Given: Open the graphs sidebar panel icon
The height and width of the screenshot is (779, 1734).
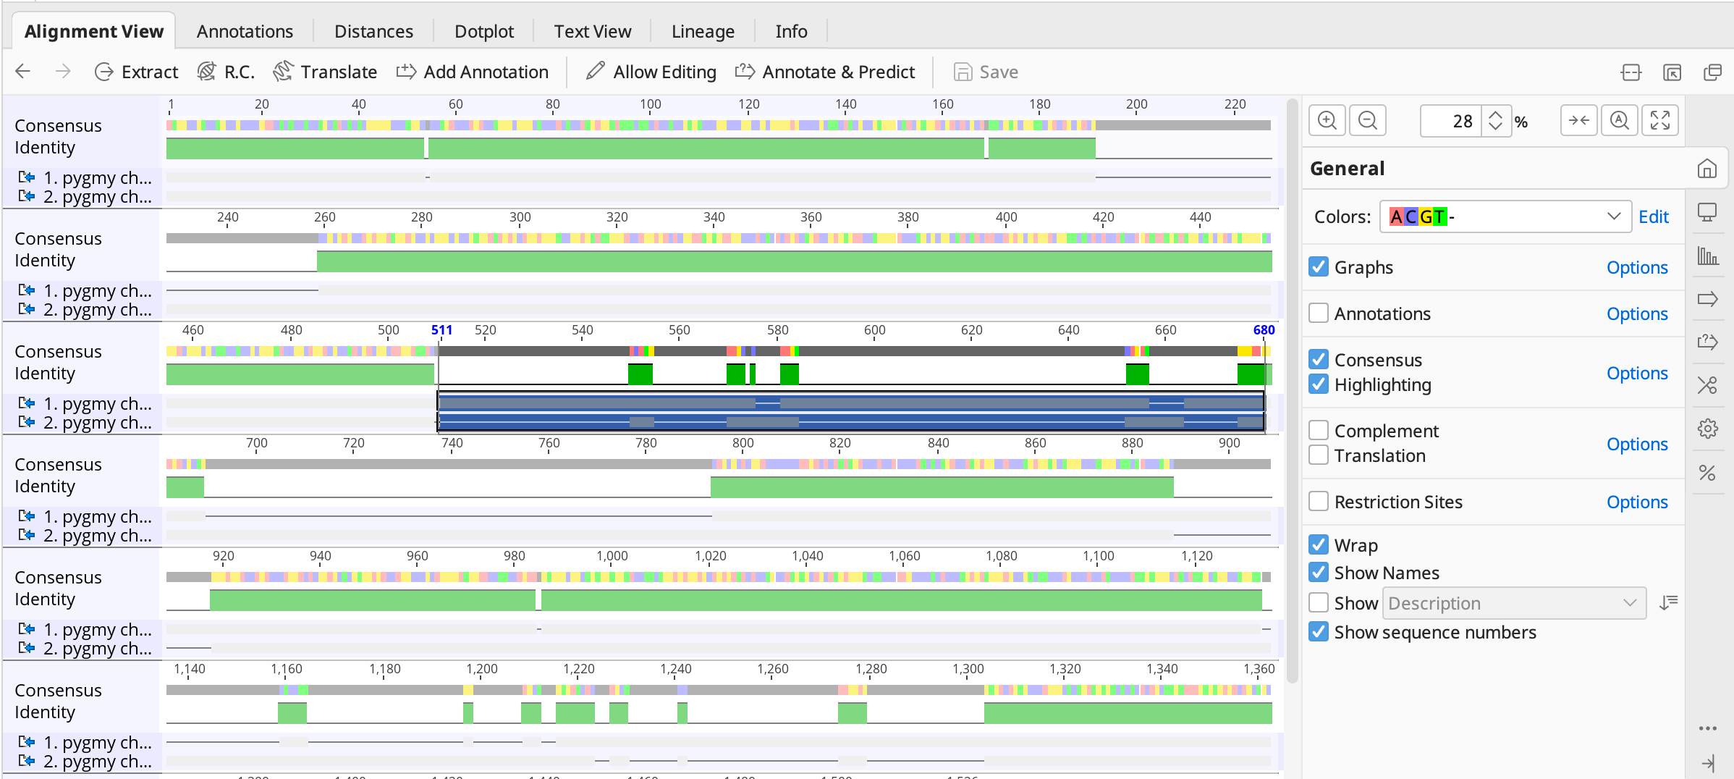Looking at the screenshot, I should (x=1707, y=256).
